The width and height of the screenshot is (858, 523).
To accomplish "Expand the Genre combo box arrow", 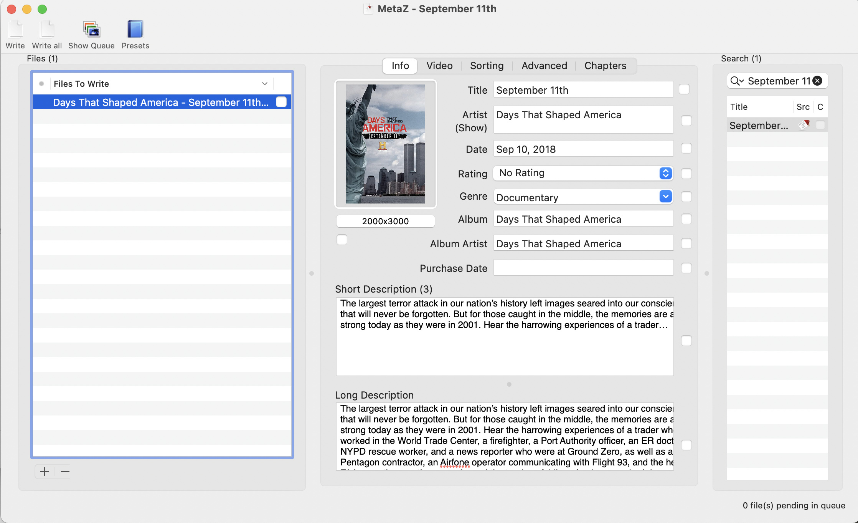I will coord(665,197).
